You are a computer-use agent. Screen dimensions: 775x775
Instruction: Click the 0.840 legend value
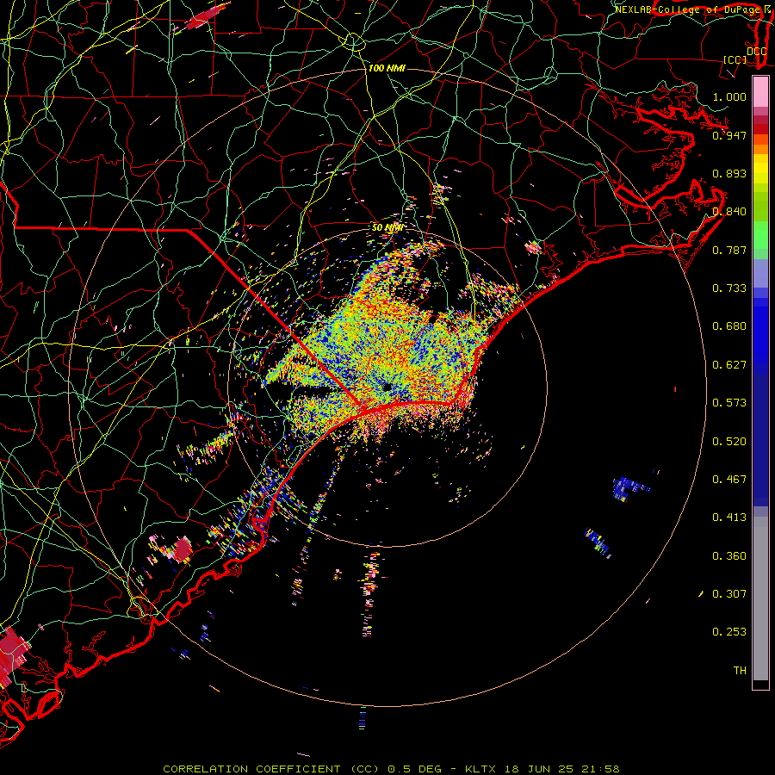coord(729,212)
